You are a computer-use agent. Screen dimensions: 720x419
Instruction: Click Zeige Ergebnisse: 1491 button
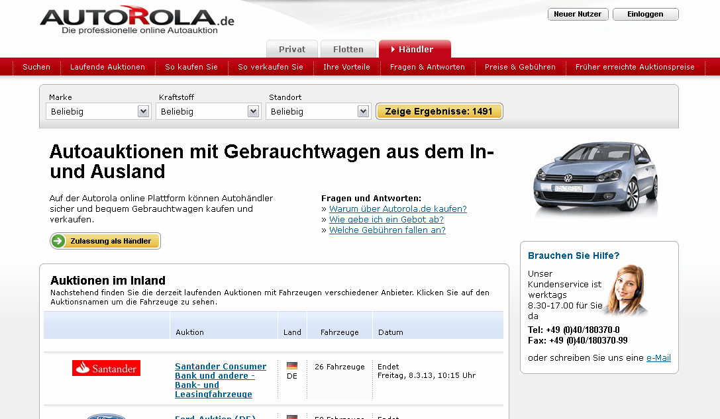coord(439,111)
